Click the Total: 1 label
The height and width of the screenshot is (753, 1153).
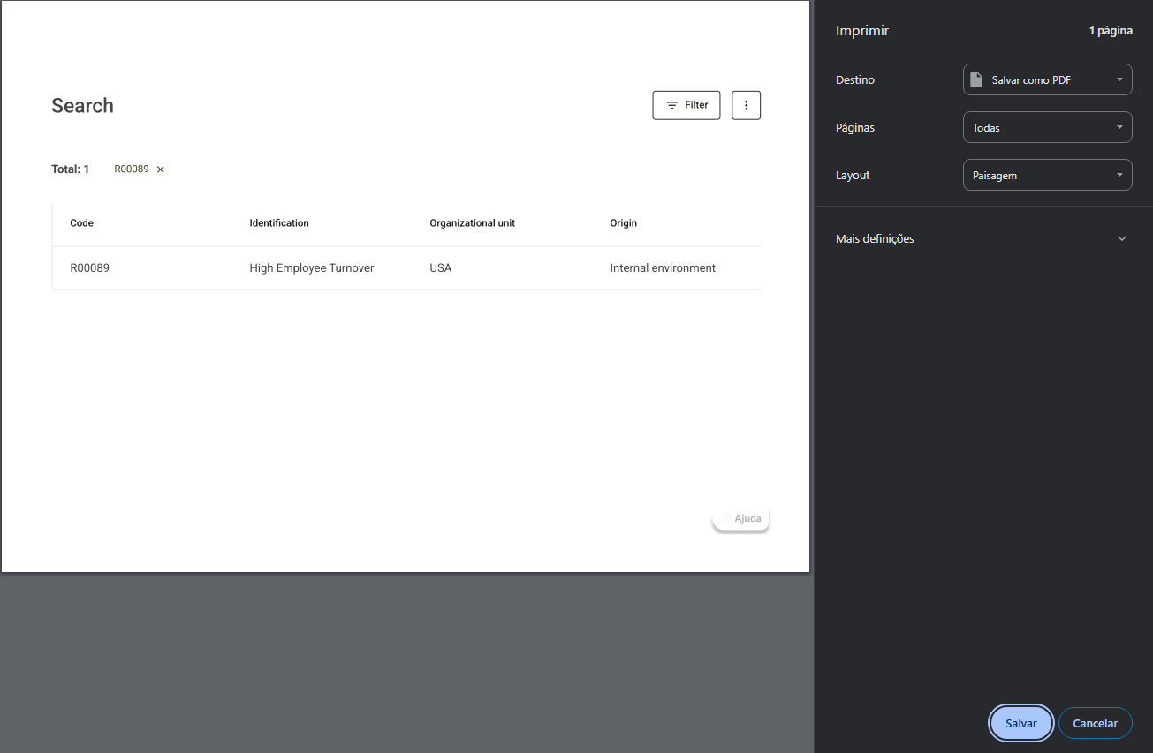click(71, 169)
